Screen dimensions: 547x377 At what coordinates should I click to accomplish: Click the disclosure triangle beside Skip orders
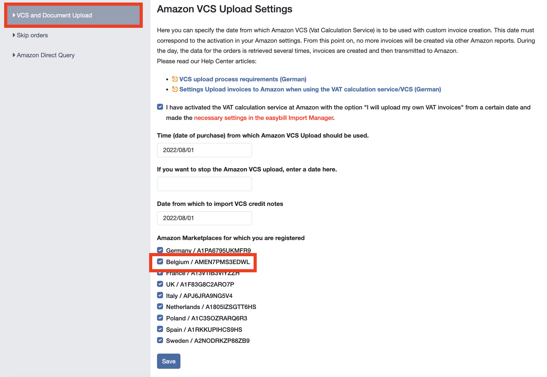[x=14, y=35]
